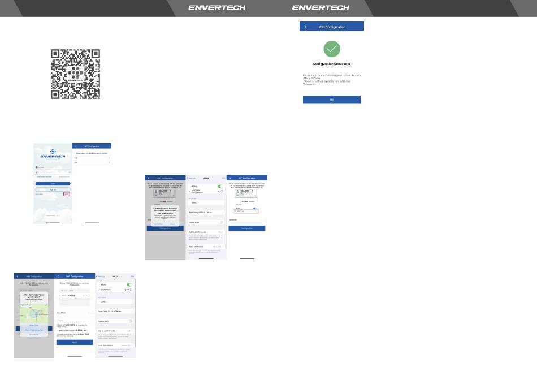
Task: Go back from screen with undimmed Configuration button
Action: 231,178
